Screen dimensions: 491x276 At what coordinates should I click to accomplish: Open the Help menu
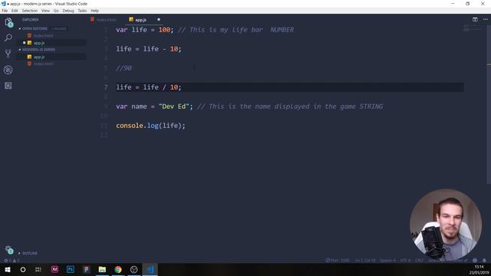tap(95, 11)
